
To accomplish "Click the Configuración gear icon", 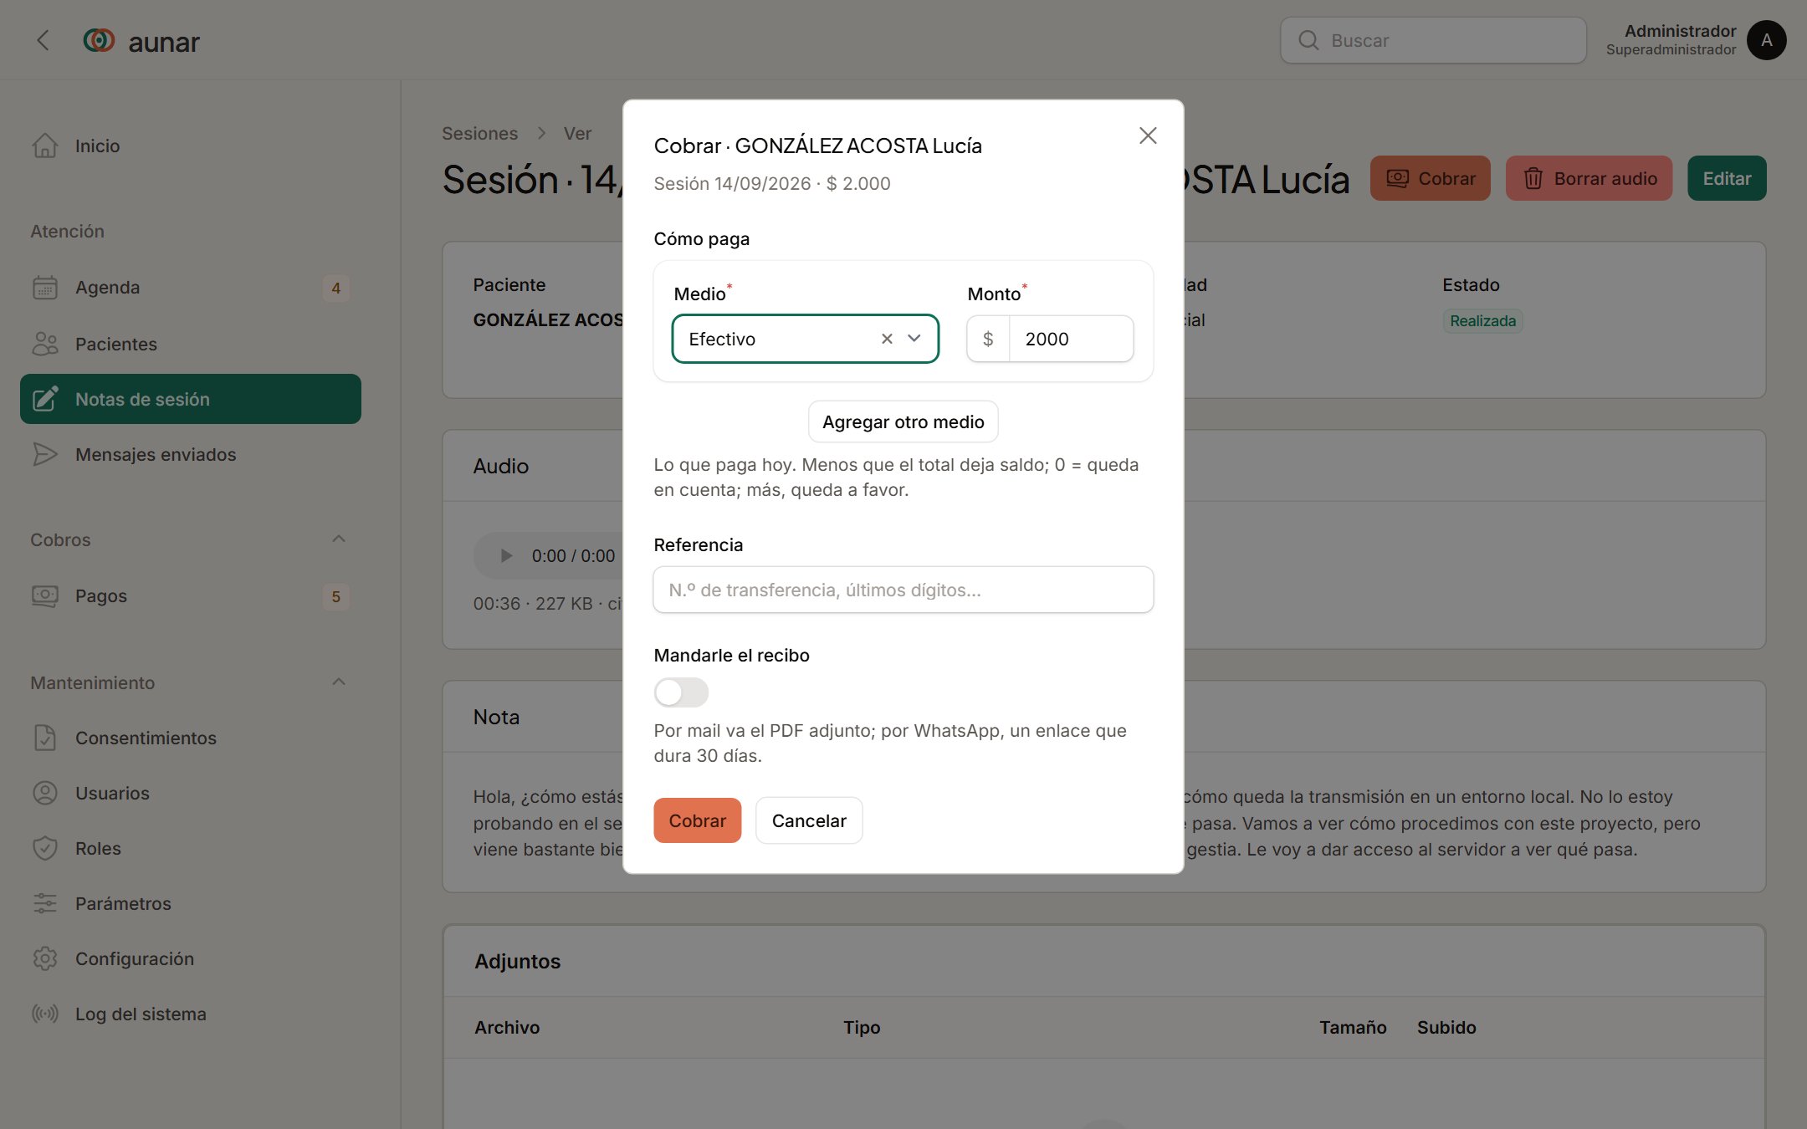I will tap(45, 958).
